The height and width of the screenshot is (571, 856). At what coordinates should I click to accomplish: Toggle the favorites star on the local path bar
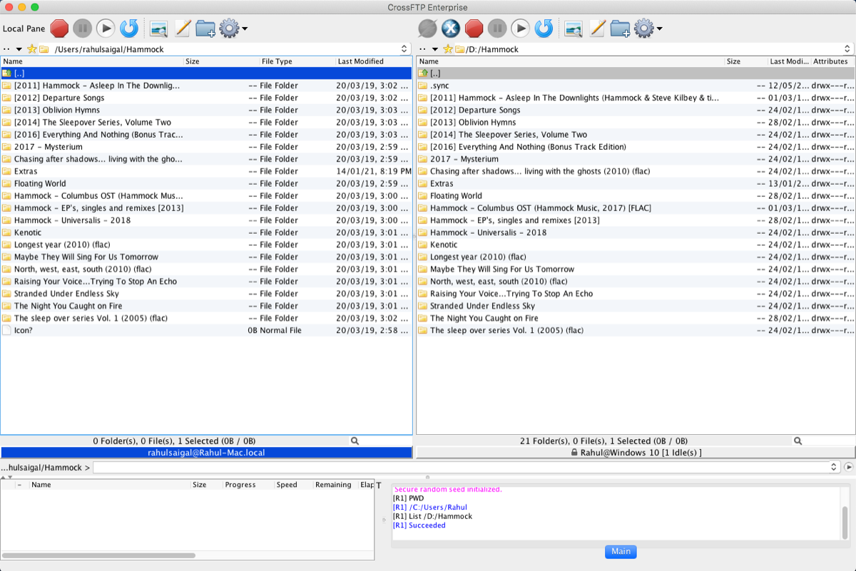32,48
